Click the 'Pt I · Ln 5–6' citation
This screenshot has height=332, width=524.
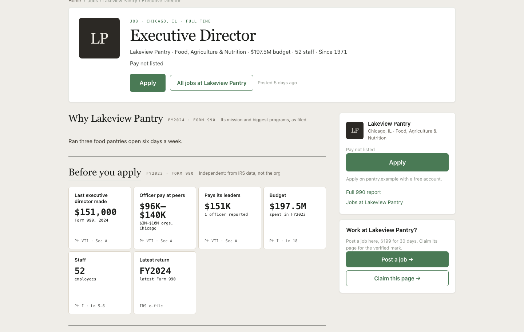click(90, 306)
